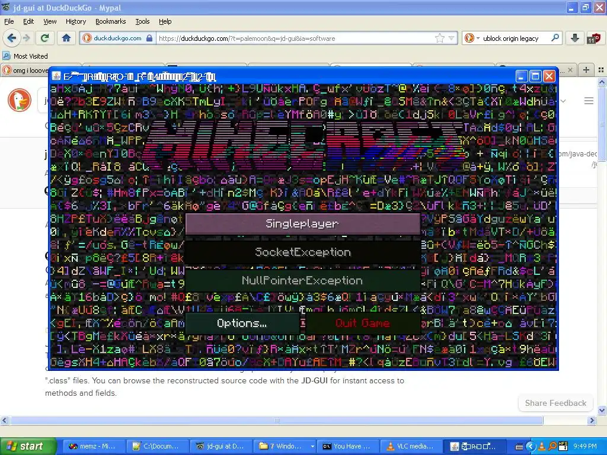Open the Help menu
The width and height of the screenshot is (607, 455).
click(x=165, y=21)
